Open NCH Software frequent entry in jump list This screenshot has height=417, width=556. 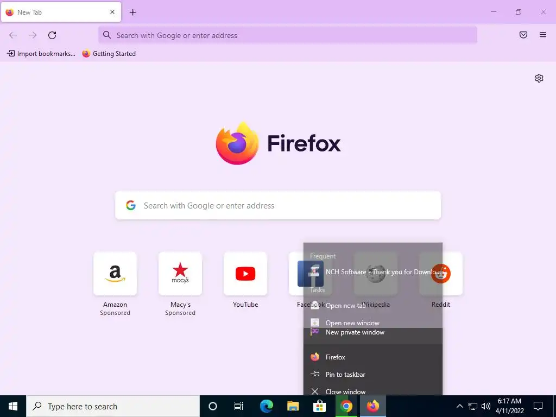(x=373, y=272)
